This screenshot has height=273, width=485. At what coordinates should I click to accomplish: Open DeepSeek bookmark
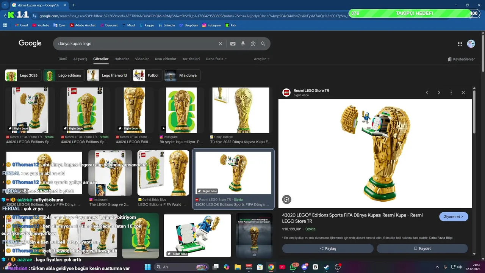pos(188,25)
